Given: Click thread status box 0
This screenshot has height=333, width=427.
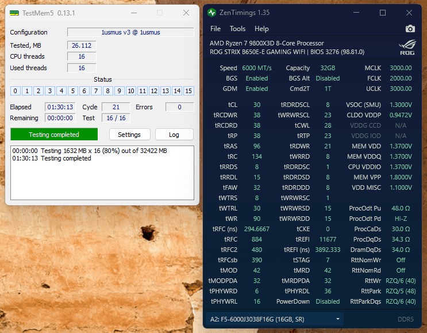Looking at the screenshot, I should point(16,91).
